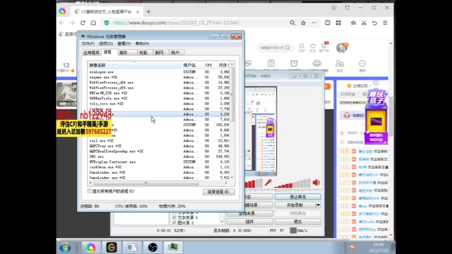Open Douyu watch history clock icon
Image resolution: width=452 pixels, height=254 pixels.
click(x=302, y=47)
